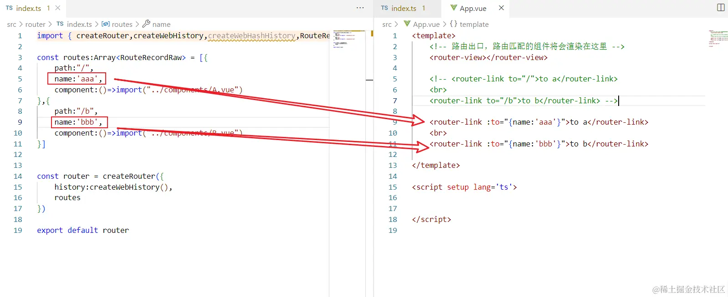This screenshot has height=297, width=728.
Task: Open the 'routes' breadcrumb symbol
Action: [x=122, y=25]
